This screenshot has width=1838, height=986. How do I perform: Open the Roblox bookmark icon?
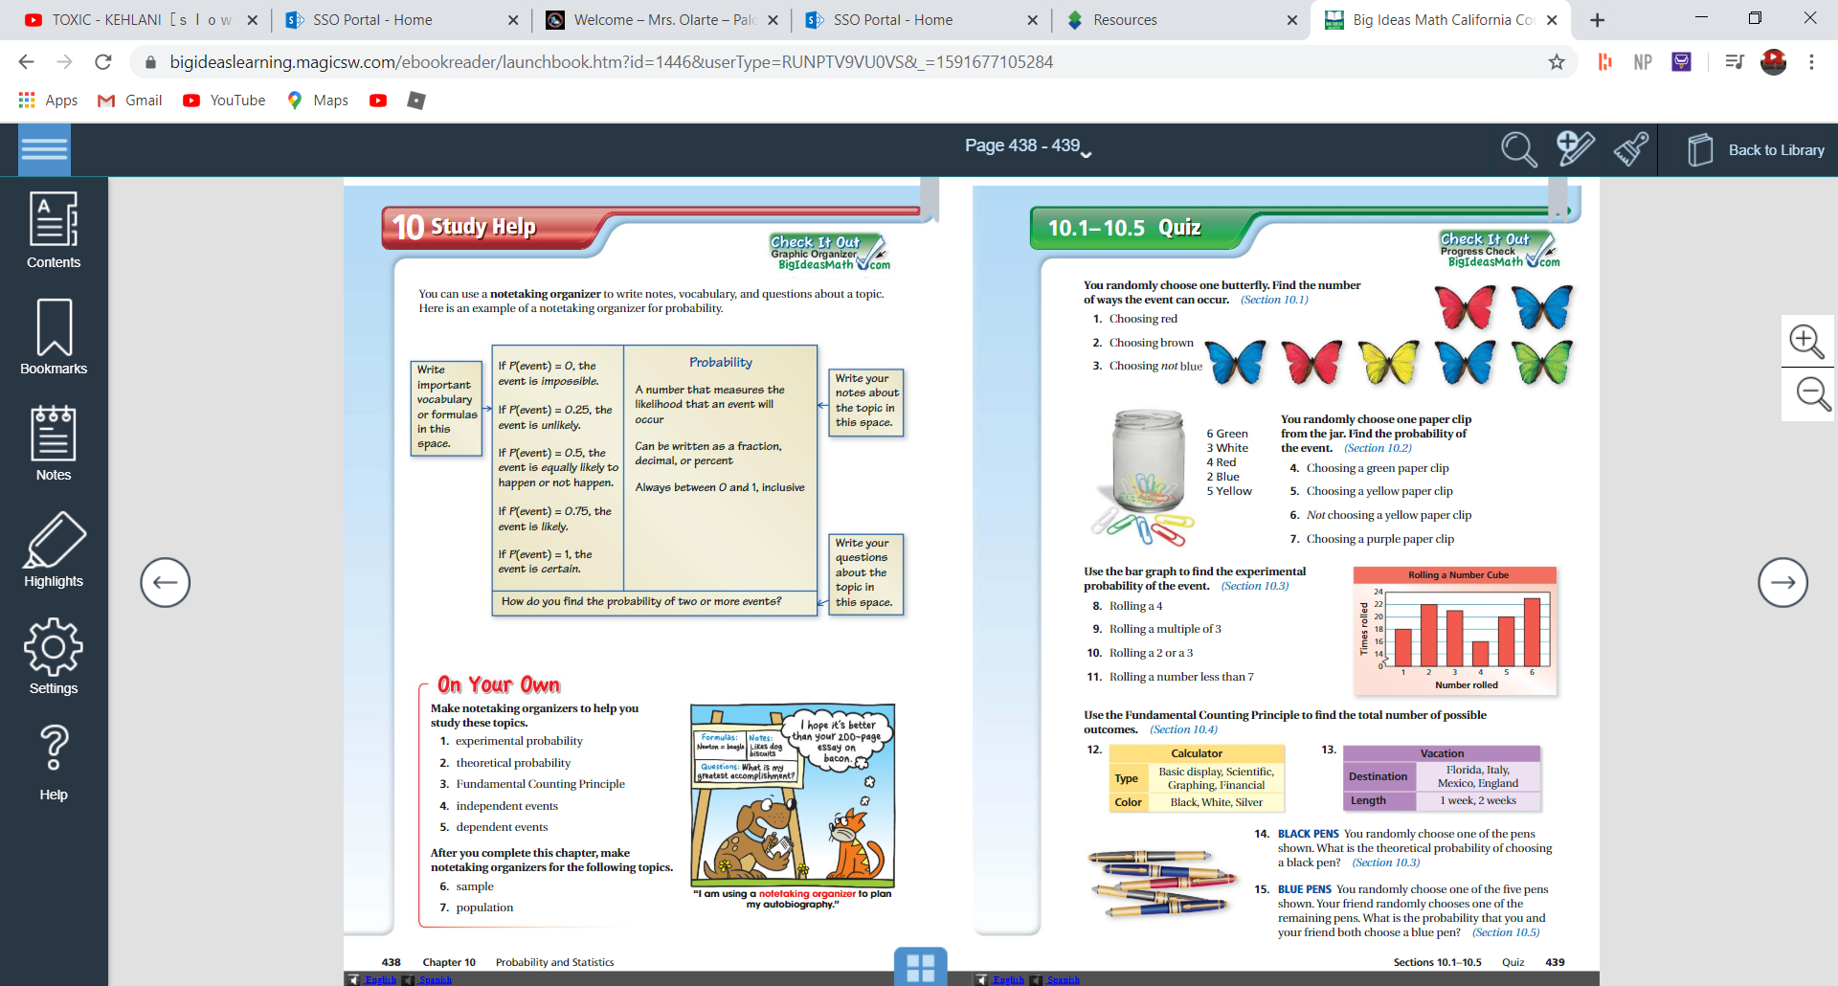415,101
